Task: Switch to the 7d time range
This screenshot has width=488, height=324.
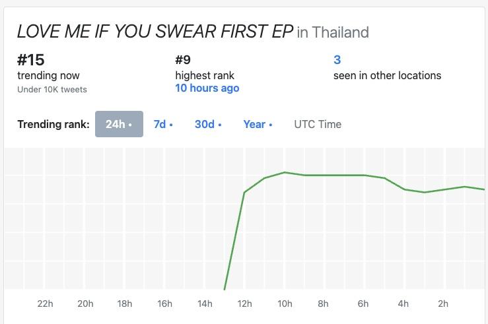Action: [162, 124]
